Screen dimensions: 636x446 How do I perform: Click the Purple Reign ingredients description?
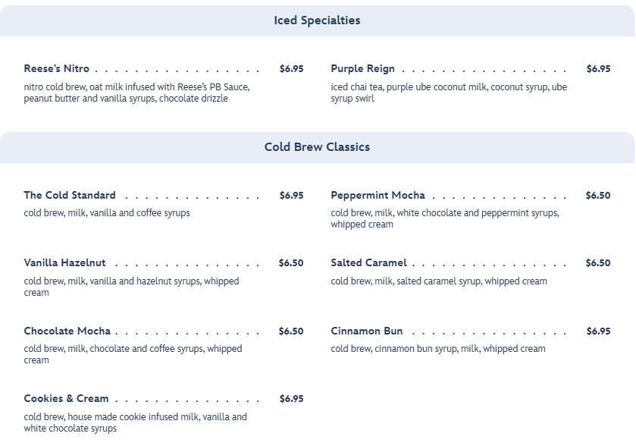(x=448, y=93)
